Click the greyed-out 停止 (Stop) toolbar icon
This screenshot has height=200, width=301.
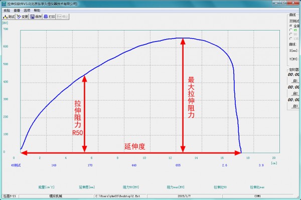point(61,16)
